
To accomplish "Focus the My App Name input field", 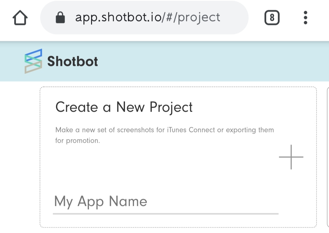I will tap(165, 202).
